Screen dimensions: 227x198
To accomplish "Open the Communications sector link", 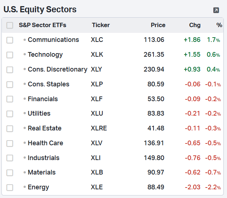I will tap(53, 40).
